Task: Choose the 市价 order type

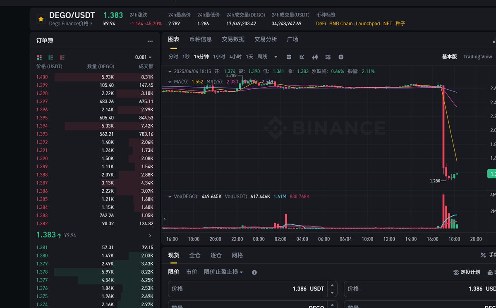Action: (x=192, y=272)
